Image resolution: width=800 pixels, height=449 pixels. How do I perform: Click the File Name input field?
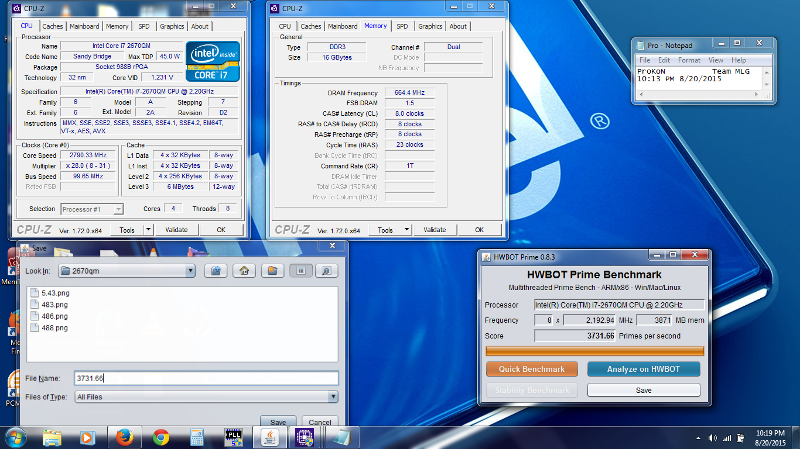click(x=206, y=378)
